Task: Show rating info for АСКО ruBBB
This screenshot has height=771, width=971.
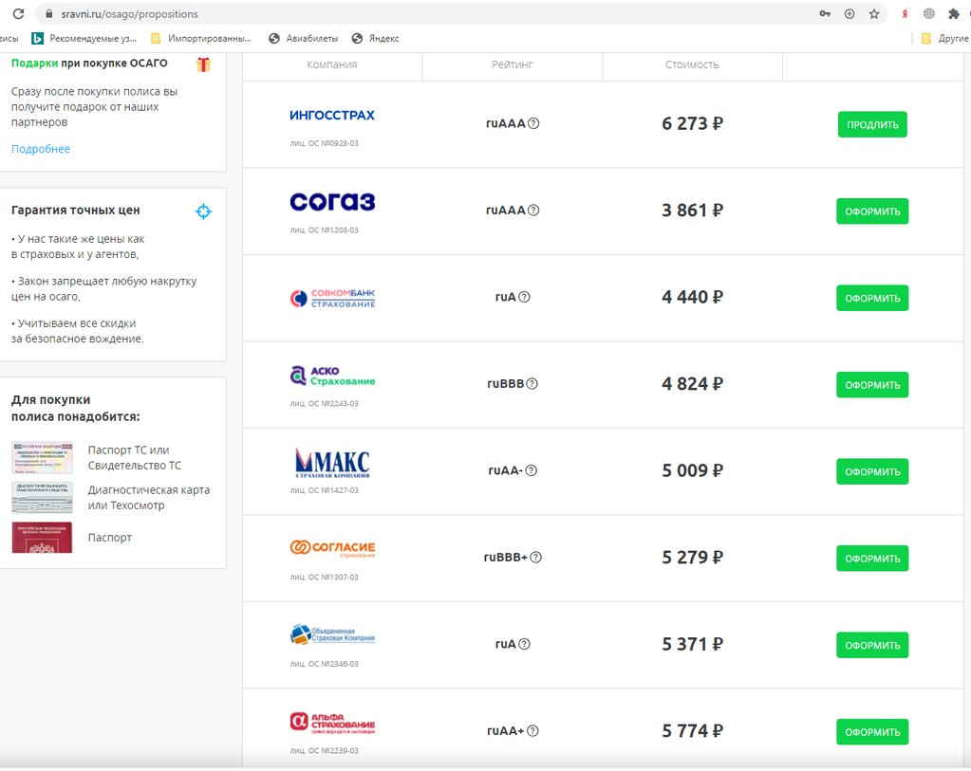Action: click(532, 384)
